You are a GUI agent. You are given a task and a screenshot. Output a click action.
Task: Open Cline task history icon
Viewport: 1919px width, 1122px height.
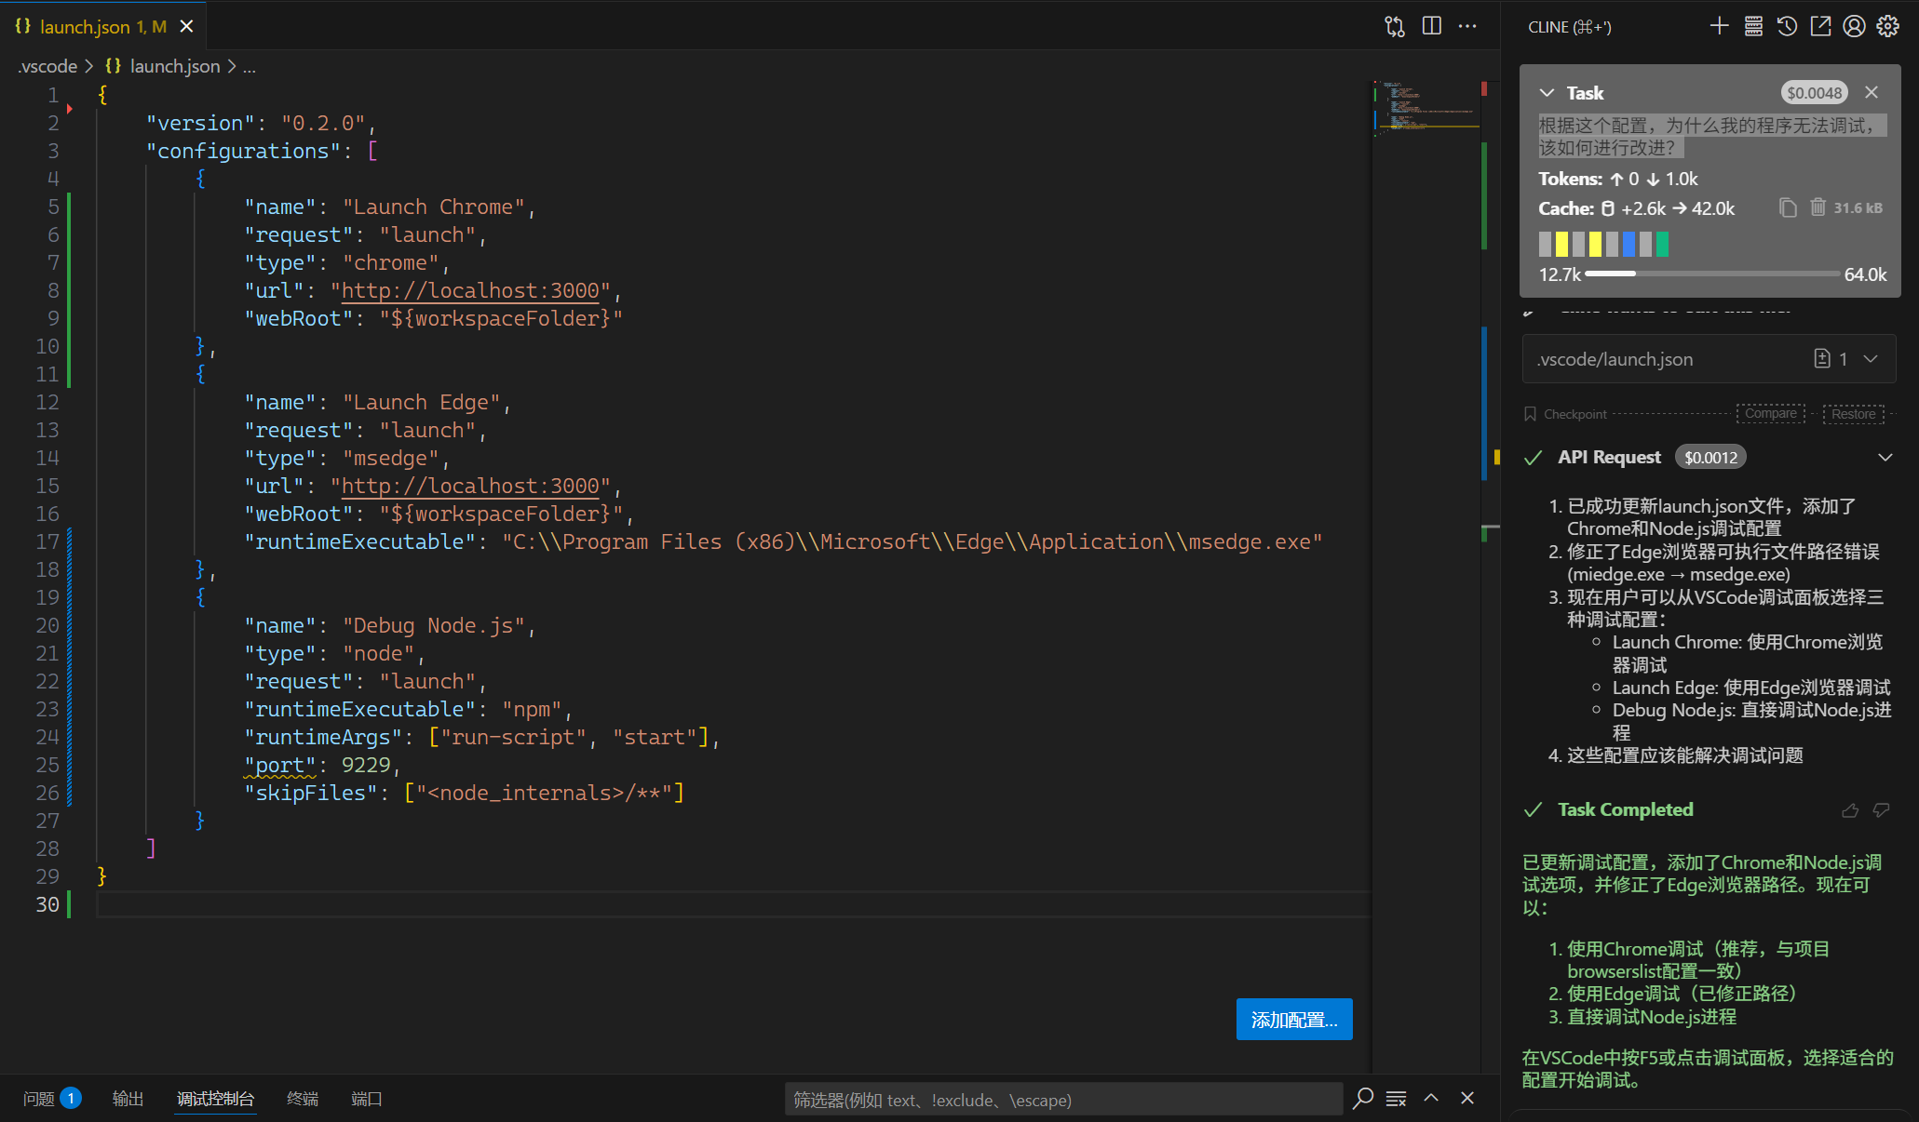[x=1785, y=26]
